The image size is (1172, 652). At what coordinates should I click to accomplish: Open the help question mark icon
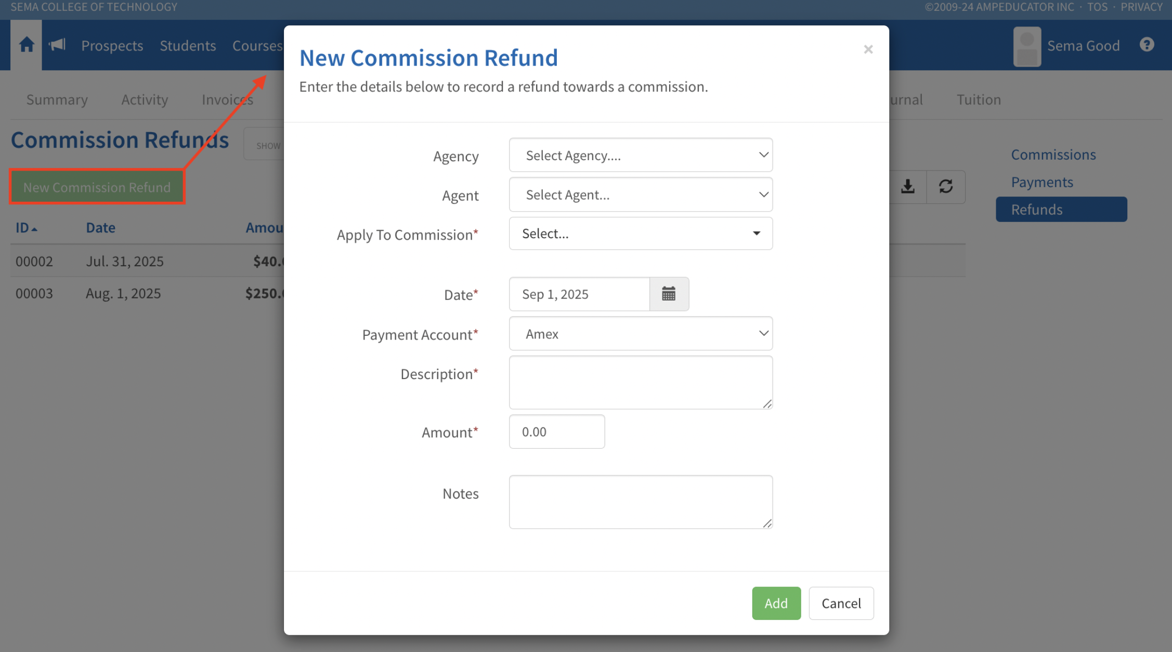point(1147,45)
